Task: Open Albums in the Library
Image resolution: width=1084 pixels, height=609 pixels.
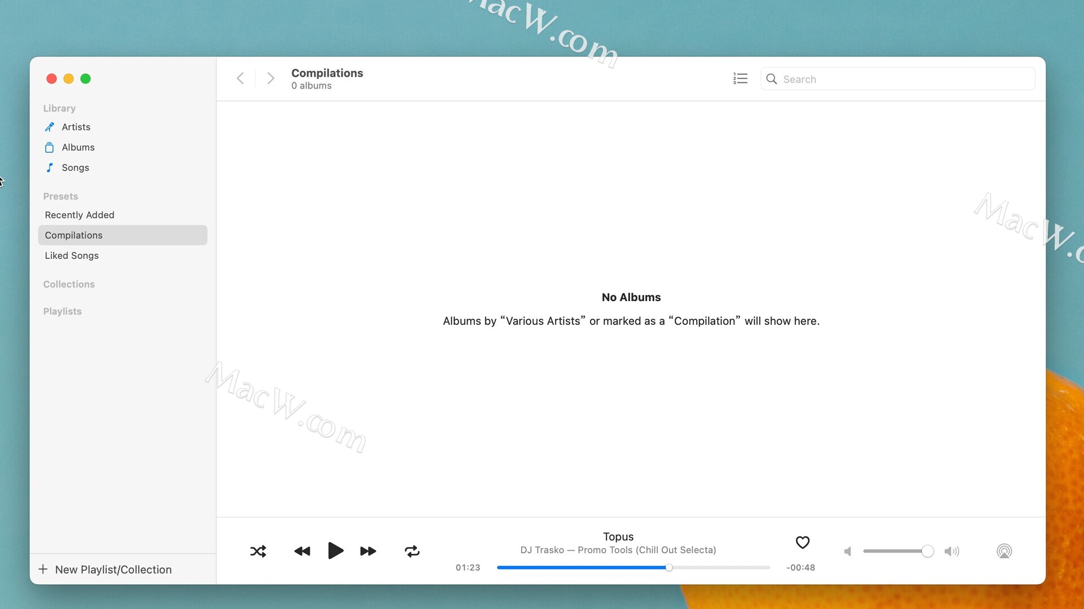Action: 123,147
